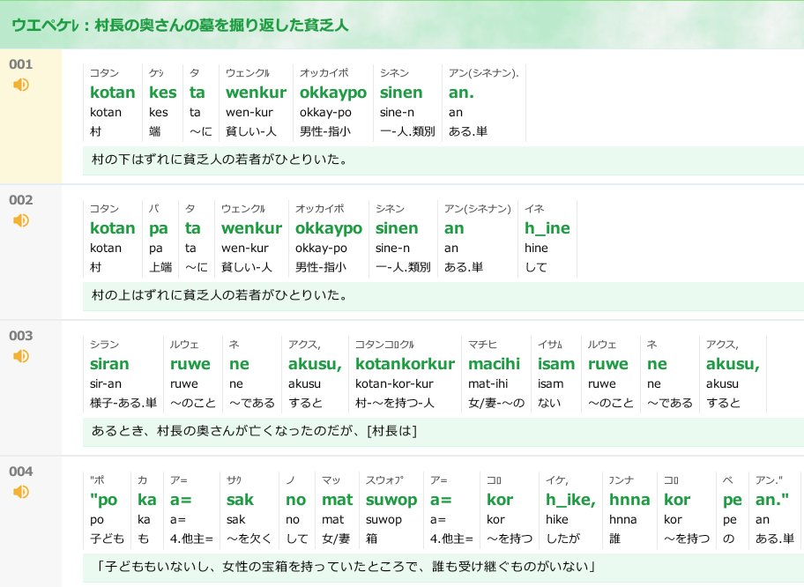Screen dimensions: 804x587
Task: Play audio for sentence 003
Action: (20, 356)
